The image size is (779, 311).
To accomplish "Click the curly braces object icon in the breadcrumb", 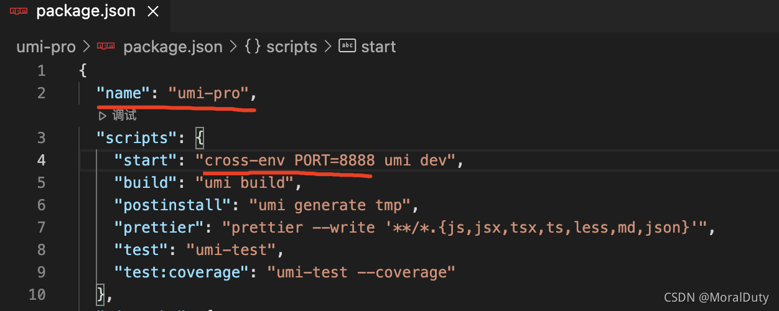I will pyautogui.click(x=252, y=47).
